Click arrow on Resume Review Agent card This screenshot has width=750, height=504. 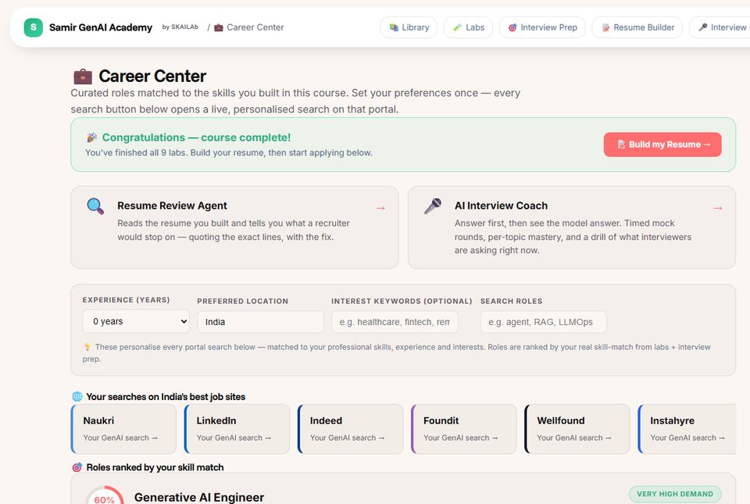point(380,208)
